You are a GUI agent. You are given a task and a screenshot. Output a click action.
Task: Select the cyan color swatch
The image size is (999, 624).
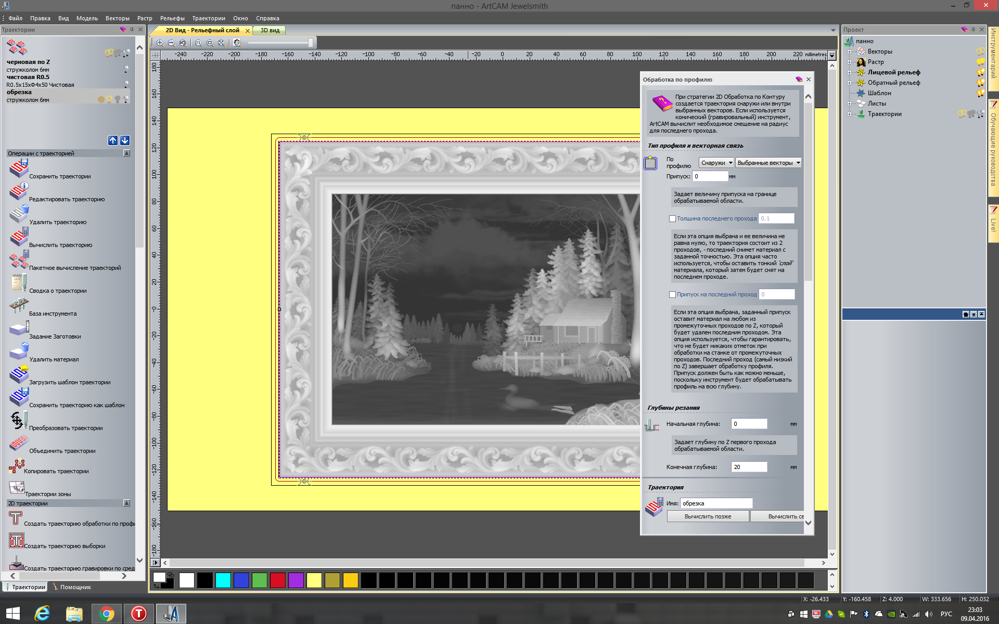[223, 580]
